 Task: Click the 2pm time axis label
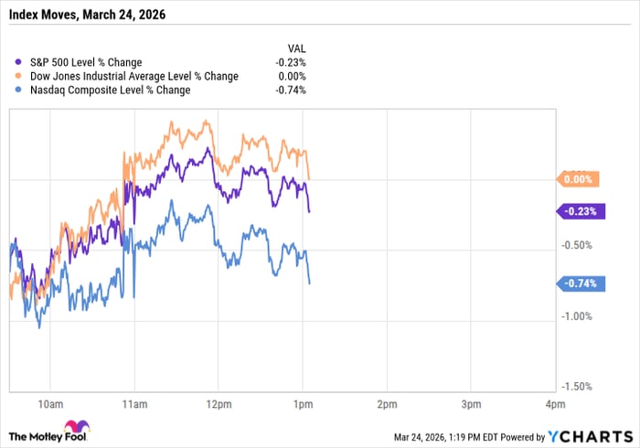(x=385, y=402)
